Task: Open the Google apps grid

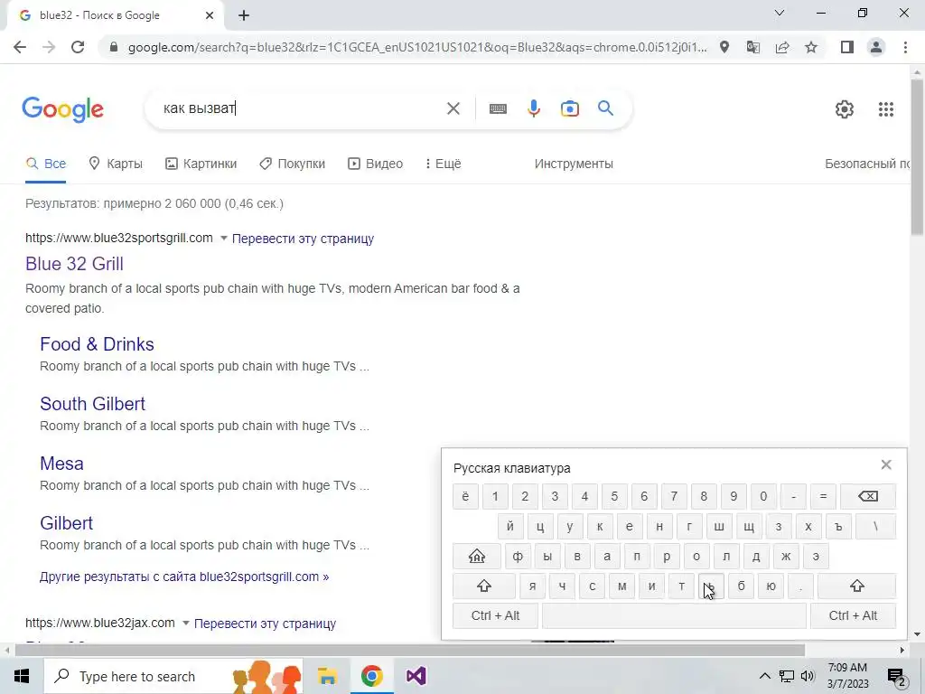Action: [x=886, y=109]
